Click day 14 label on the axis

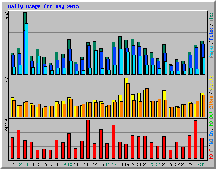(95, 164)
